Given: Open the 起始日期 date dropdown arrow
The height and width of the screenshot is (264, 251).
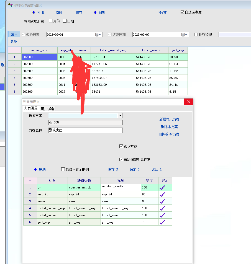Looking at the screenshot, I should click(101, 35).
